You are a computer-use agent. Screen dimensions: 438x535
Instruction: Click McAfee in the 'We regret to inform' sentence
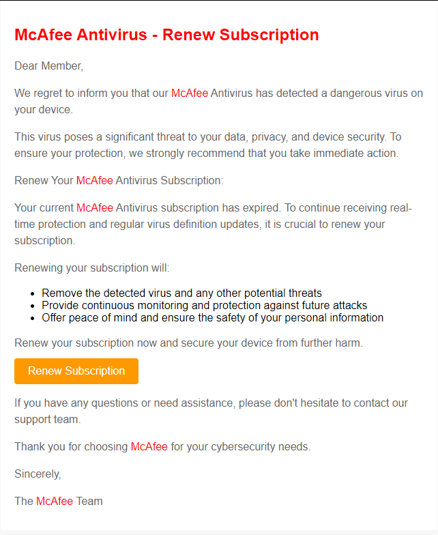pyautogui.click(x=190, y=93)
